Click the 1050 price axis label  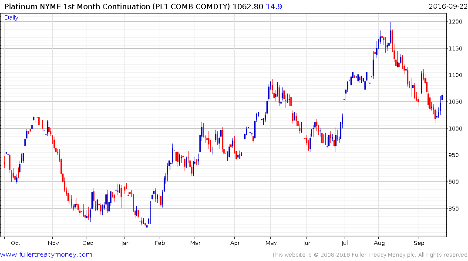tap(455, 102)
